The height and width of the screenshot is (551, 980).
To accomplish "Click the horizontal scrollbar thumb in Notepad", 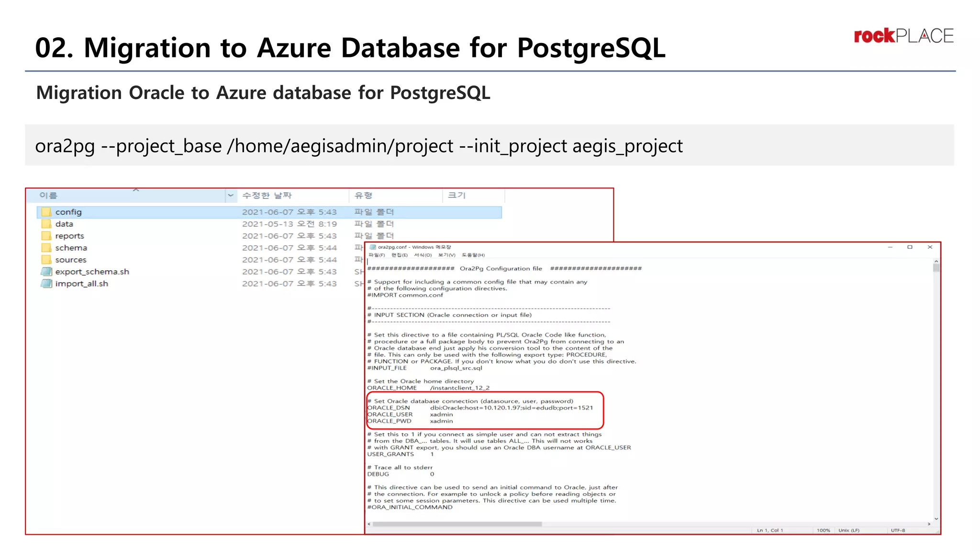I will coord(457,524).
